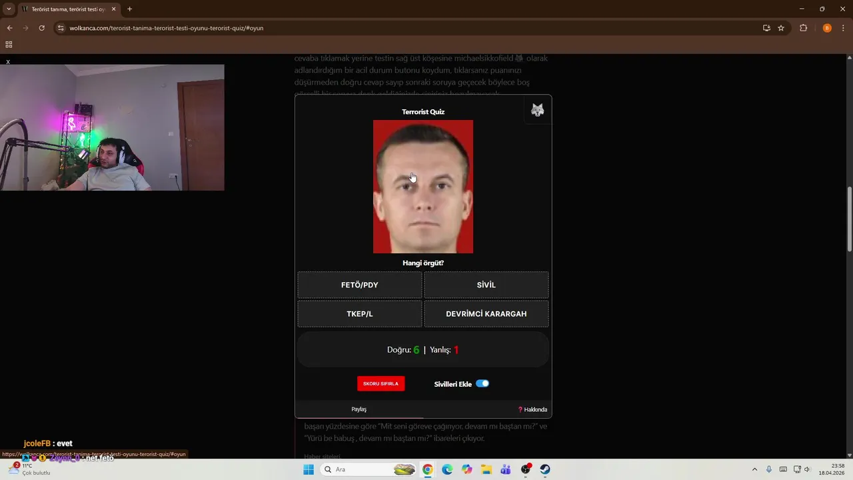Screen dimensions: 853x480
Task: Close the Terörist tanıma tab
Action: coord(113,9)
